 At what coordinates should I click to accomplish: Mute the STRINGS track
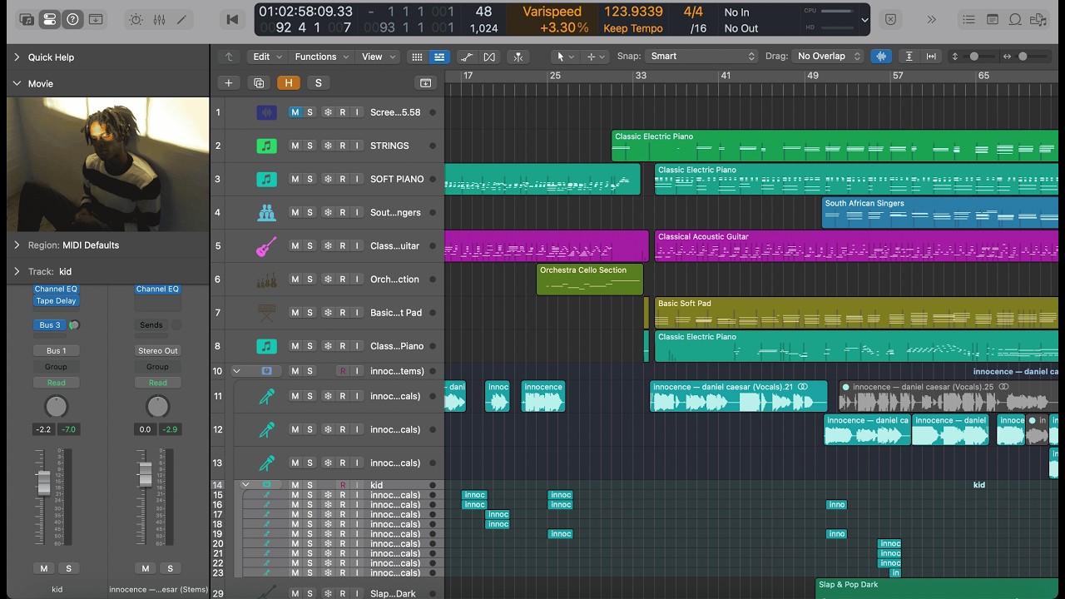[295, 146]
